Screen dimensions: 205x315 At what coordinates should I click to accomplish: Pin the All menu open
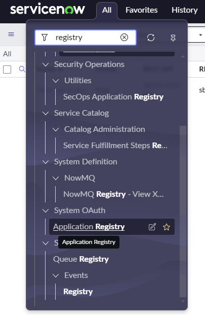[x=173, y=38]
